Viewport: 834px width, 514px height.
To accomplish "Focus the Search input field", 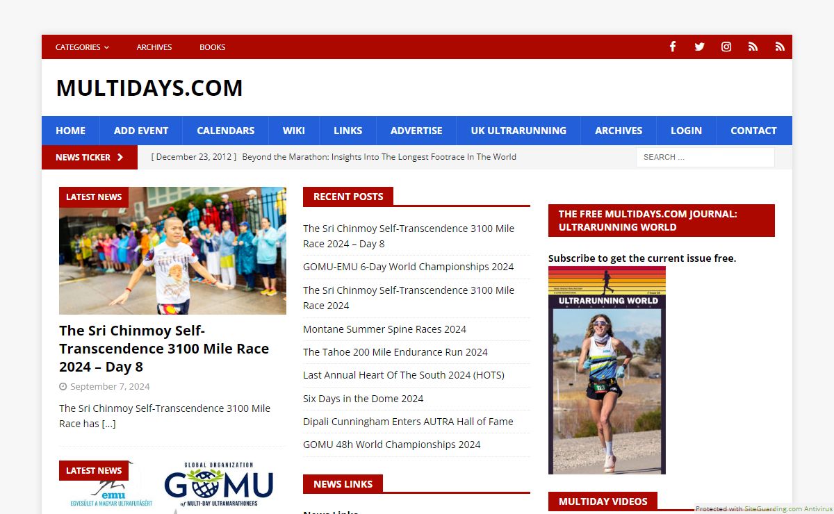I will [705, 157].
